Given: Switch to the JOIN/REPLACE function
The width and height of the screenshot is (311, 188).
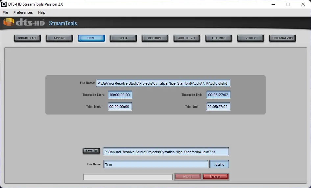Looking at the screenshot, I should [27, 38].
